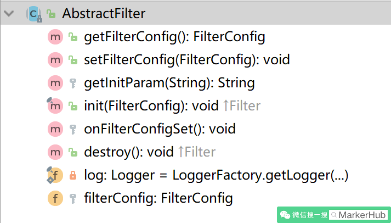The width and height of the screenshot is (391, 223).
Task: Click the field icon beside filterConfig
Action: pos(55,198)
